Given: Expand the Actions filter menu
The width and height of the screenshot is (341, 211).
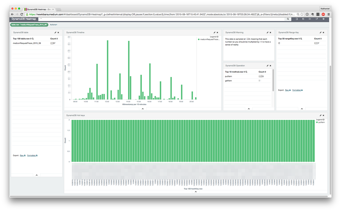Looking at the screenshot, I should point(53,25).
